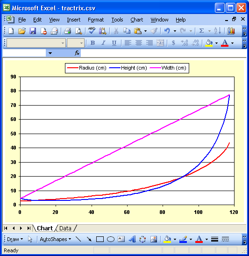Open Fill Color dropdown arrow on Formatting toolbar
249x256 pixels.
click(216, 43)
